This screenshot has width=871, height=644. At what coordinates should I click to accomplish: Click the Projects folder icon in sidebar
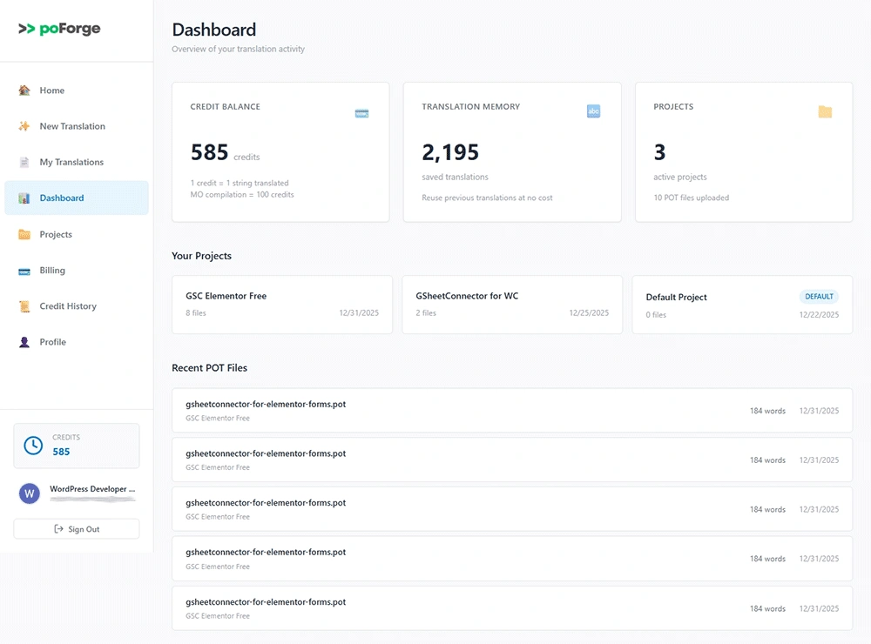24,235
